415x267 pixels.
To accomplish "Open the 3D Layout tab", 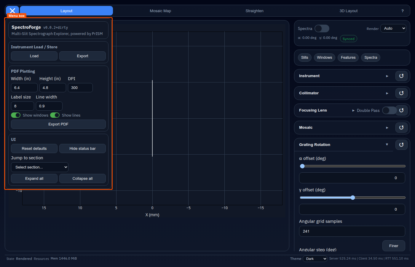I will [349, 11].
